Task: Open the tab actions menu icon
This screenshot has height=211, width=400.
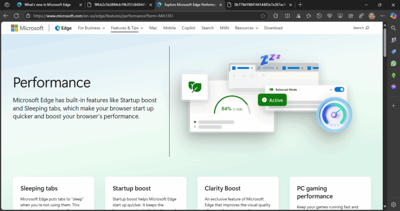Action: pyautogui.click(x=7, y=5)
